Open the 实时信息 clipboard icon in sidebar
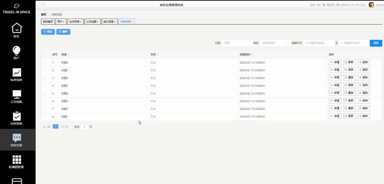This screenshot has width=384, height=184. 17,116
